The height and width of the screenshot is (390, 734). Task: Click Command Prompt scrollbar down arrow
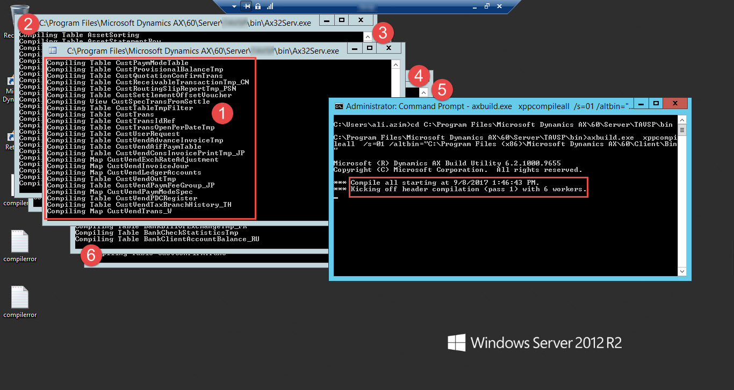point(683,272)
